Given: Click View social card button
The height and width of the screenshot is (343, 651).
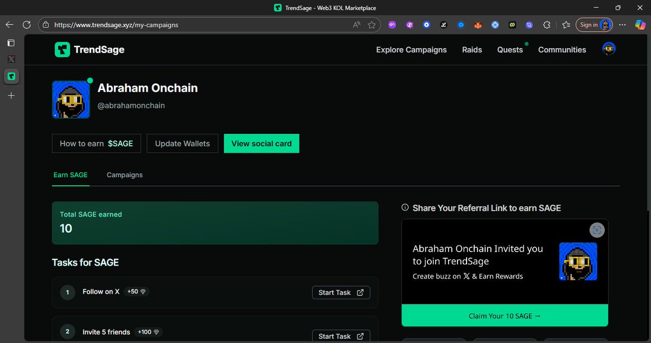Looking at the screenshot, I should (x=261, y=144).
